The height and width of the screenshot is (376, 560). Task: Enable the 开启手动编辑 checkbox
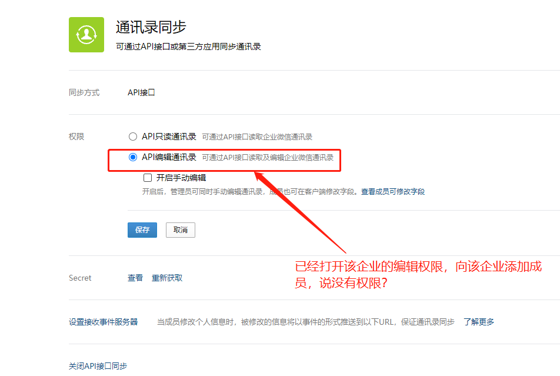tap(148, 178)
